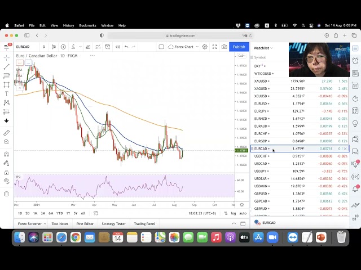This screenshot has height=270, width=361.
Task: Switch to the Pine Editor tab
Action: pos(85,224)
